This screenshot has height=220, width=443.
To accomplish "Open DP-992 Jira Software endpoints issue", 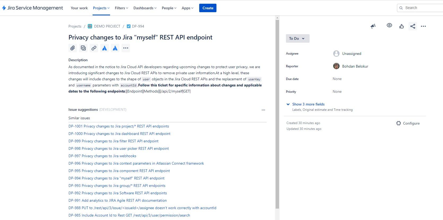I will 118,193.
